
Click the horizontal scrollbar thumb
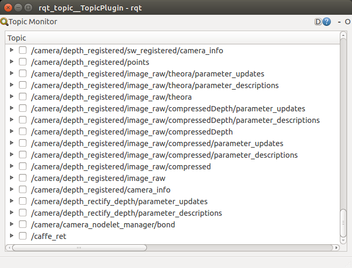pyautogui.click(x=79, y=247)
